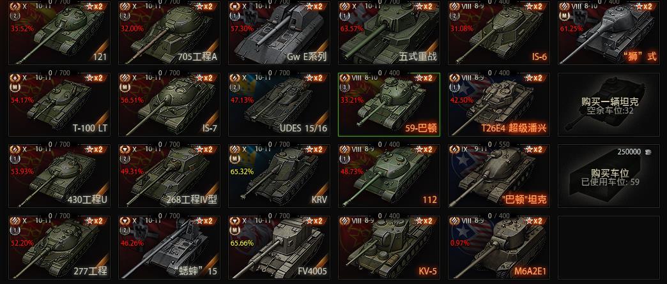
Task: Choose the 277工程 heavy tank
Action: pyautogui.click(x=59, y=248)
